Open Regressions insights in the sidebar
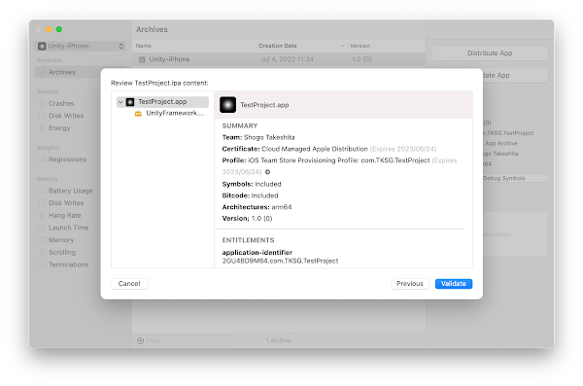Viewport: 583px width, 386px height. [x=67, y=159]
